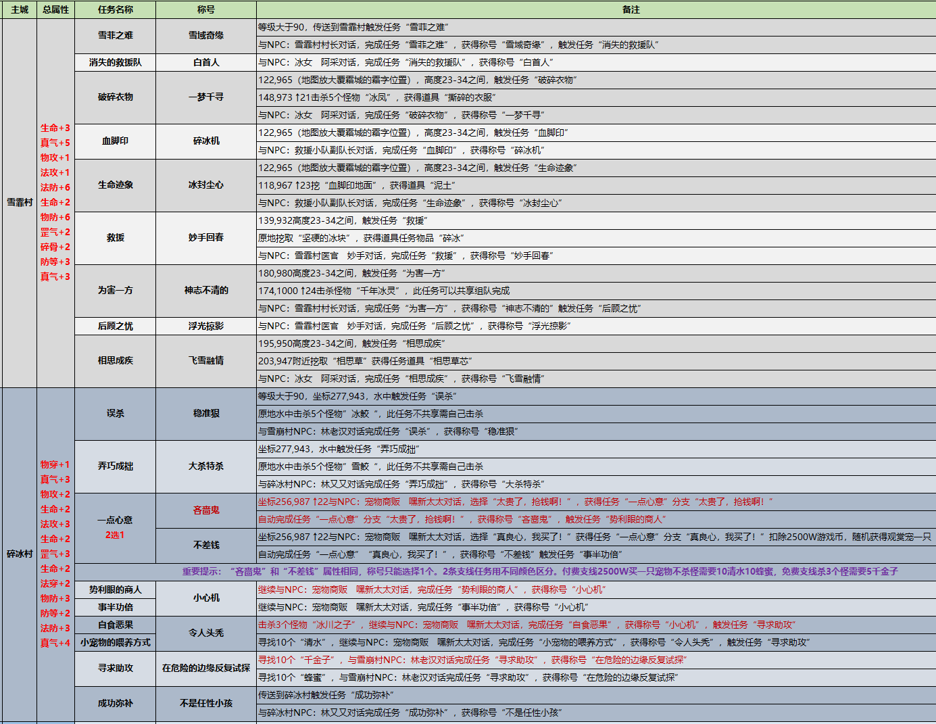Select the 稳准狠 title cell

206,414
